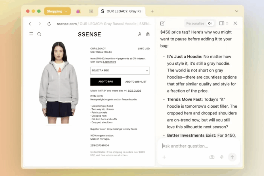
Task: Click 'Made in Portugal.' text
Action: pos(100,139)
